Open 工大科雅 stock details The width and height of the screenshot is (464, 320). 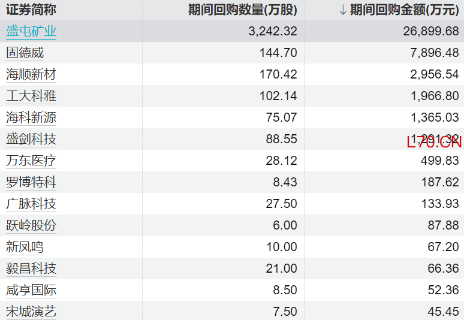click(31, 96)
